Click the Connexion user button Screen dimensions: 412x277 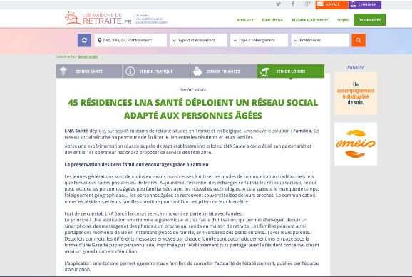coord(365,4)
